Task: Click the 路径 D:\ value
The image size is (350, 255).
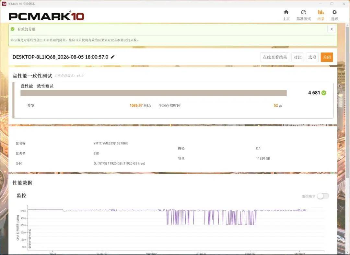Action: pos(258,148)
